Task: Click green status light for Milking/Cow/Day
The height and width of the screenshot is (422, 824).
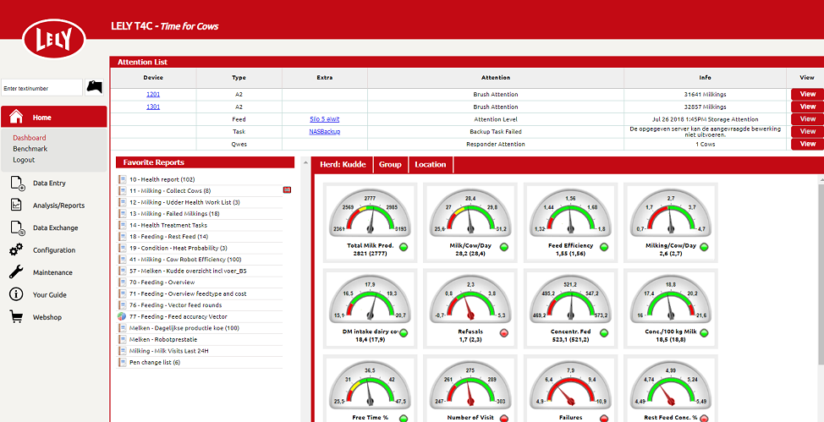Action: (704, 247)
